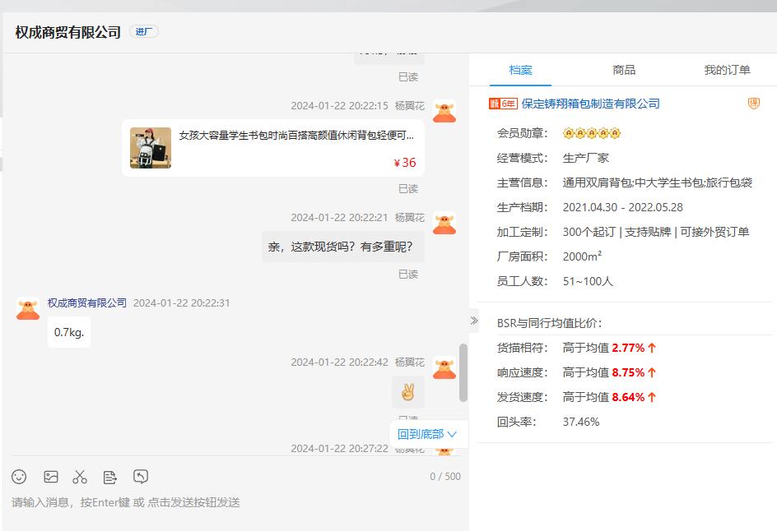Open the 商品 tab
Screen dimensions: 777x531
pyautogui.click(x=624, y=70)
